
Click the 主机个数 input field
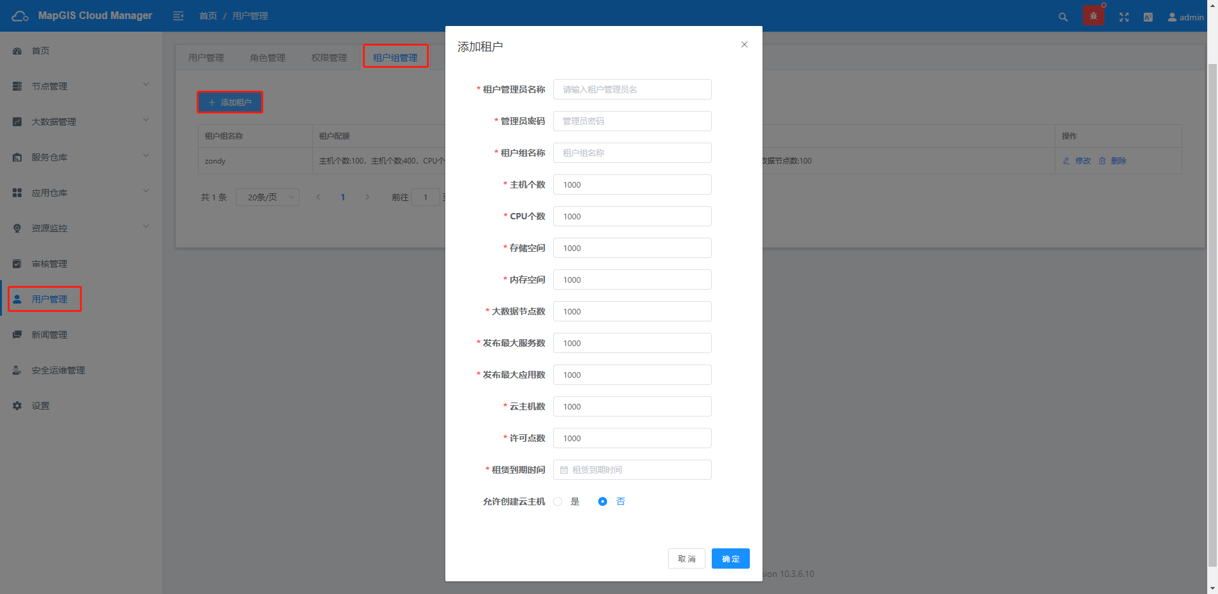632,184
